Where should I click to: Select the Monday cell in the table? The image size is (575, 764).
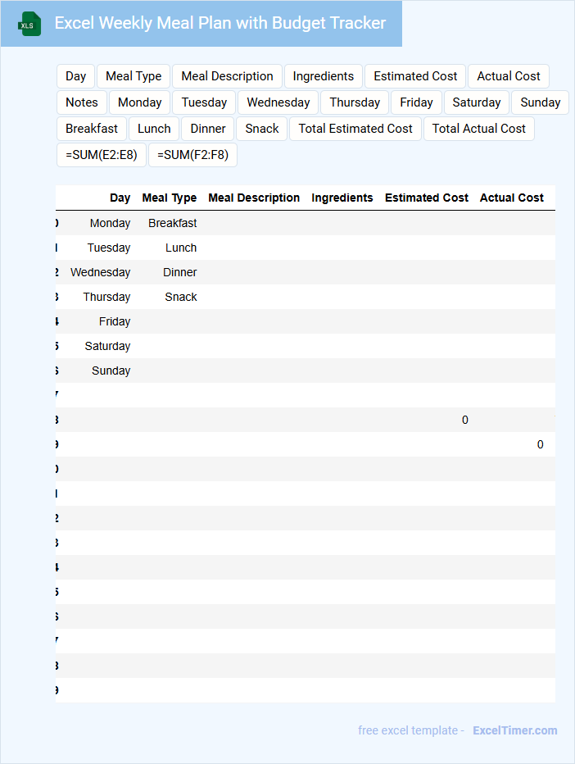click(x=110, y=223)
